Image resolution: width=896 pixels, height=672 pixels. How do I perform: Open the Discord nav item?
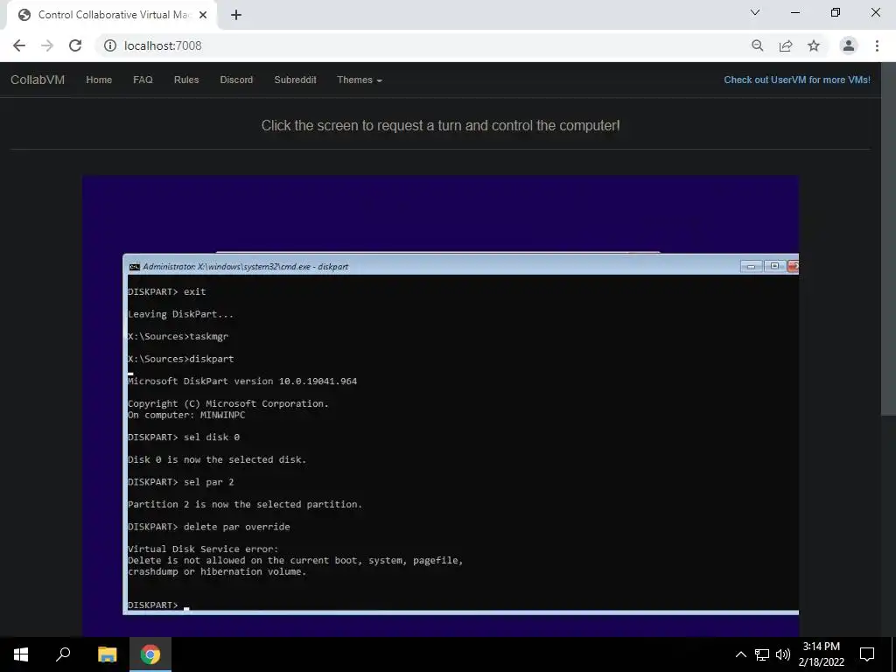[x=236, y=80]
